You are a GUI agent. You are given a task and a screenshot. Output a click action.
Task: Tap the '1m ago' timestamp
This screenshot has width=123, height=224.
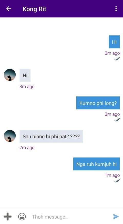point(112,175)
